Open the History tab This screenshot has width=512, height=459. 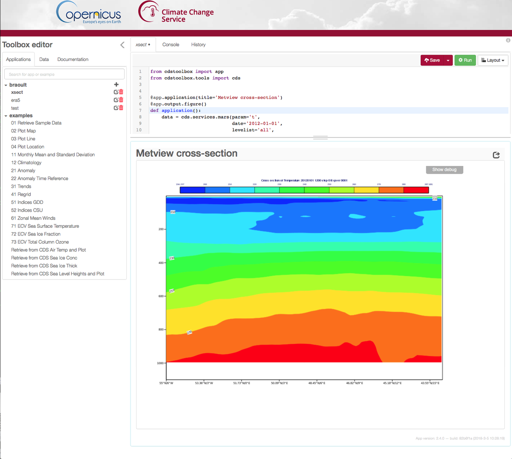tap(198, 44)
